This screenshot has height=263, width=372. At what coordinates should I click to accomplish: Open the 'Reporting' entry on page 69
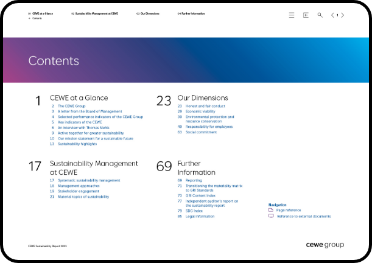coord(194,180)
